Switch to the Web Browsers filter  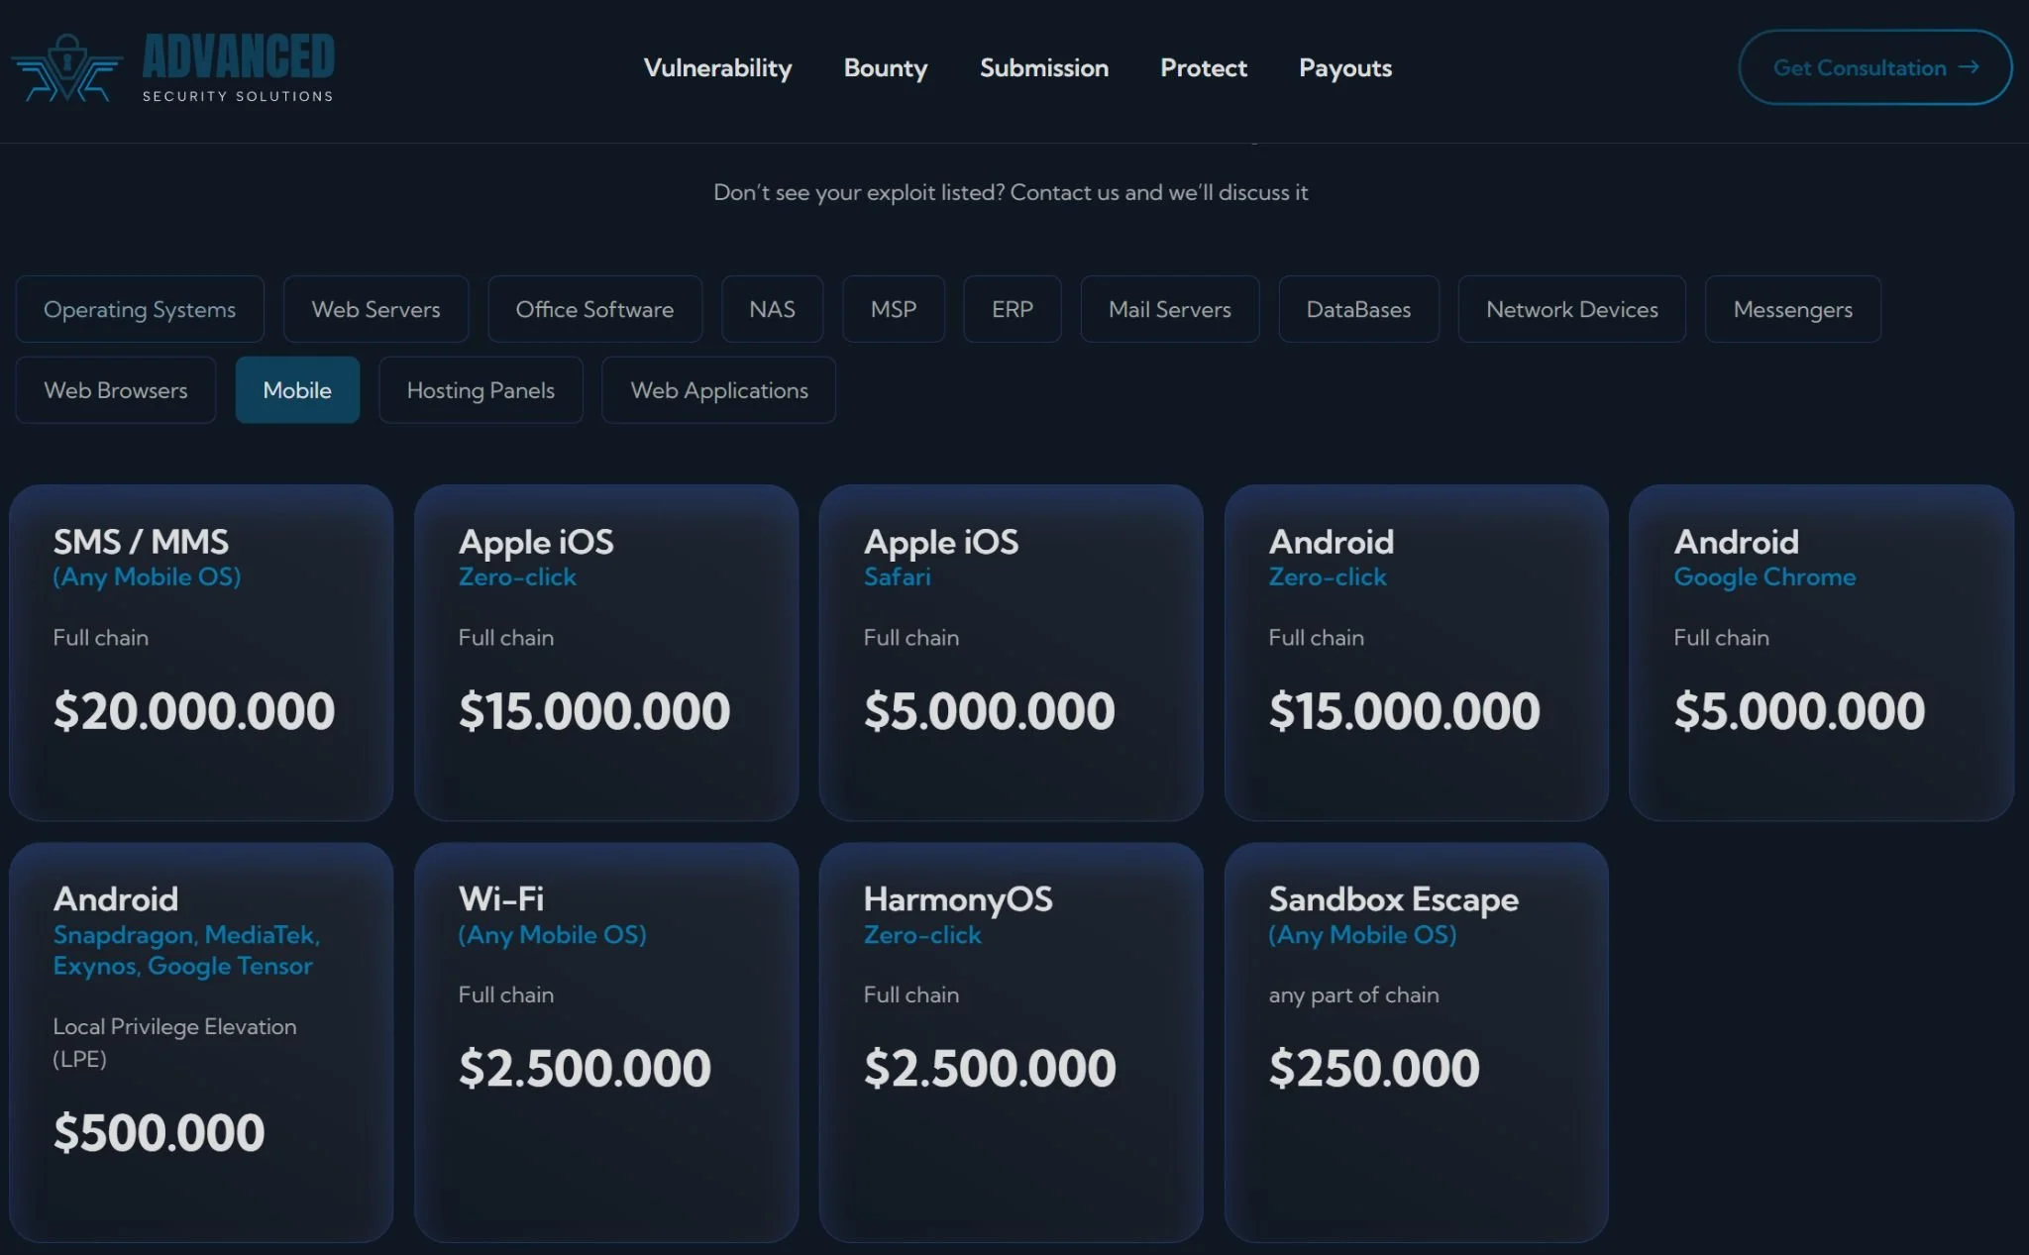click(x=116, y=390)
